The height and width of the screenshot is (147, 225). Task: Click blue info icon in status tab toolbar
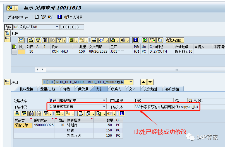point(122,114)
